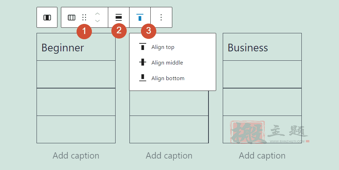
Task: Grab the six-dot drag handle
Action: [84, 17]
